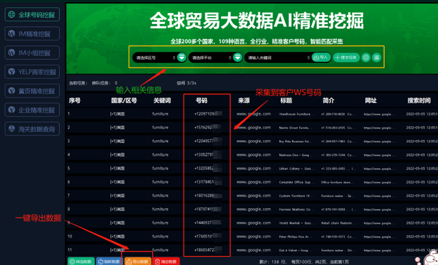438x265 pixels.
Task: Click the 号码 column header
Action: (x=201, y=100)
